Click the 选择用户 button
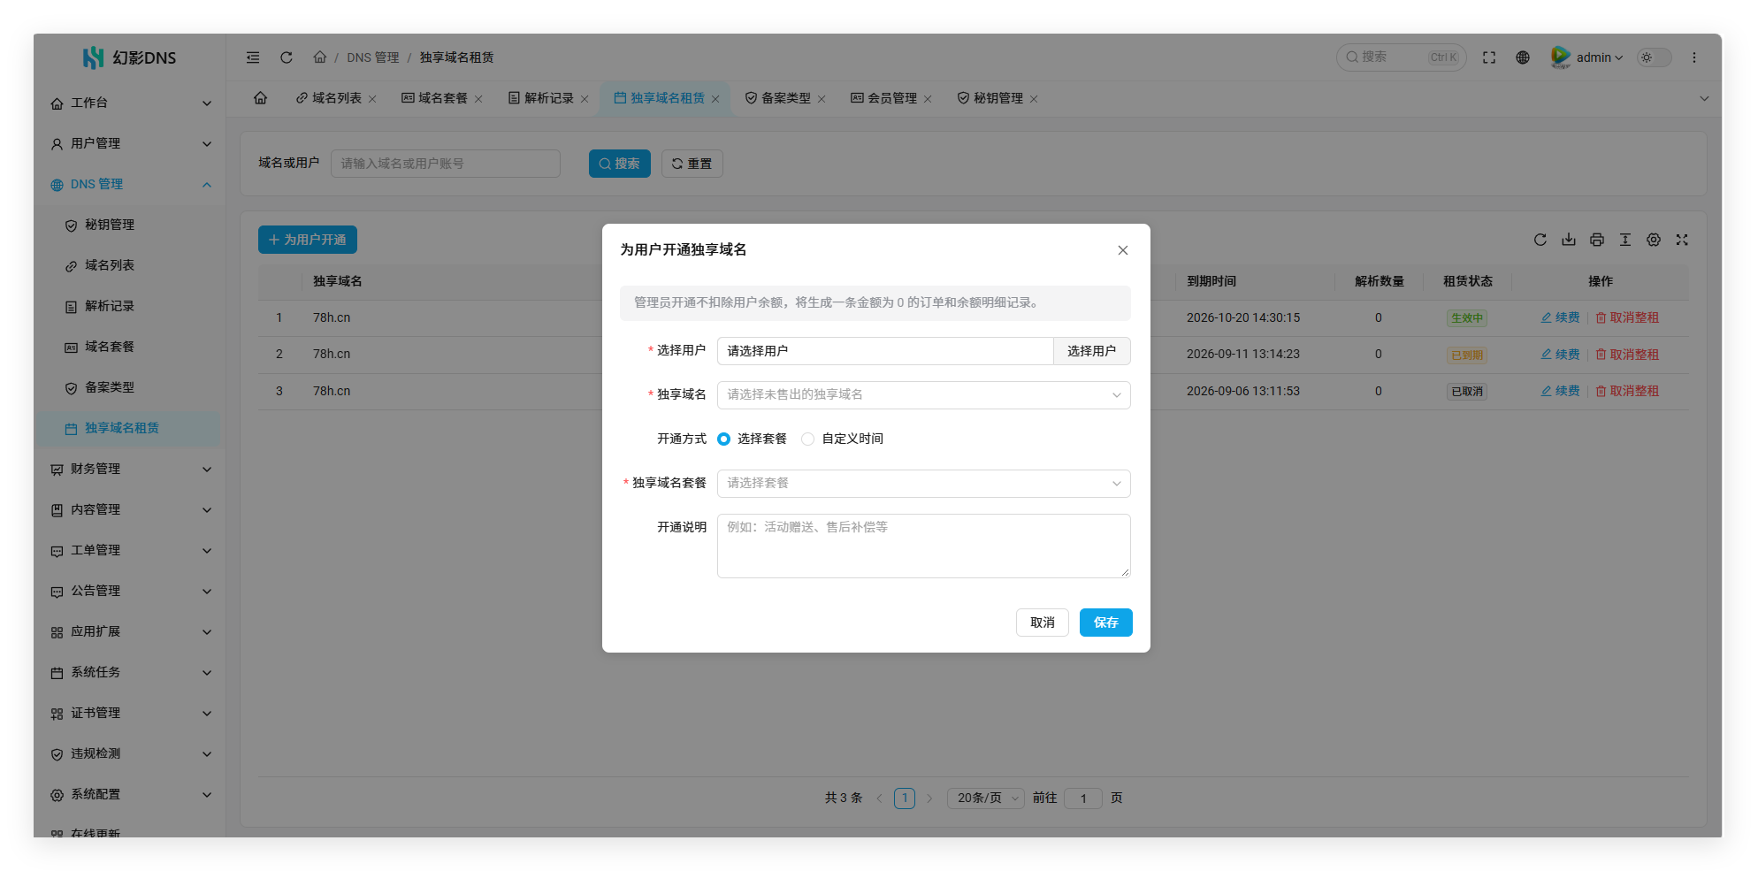Screen dimensions: 1758x871 click(1092, 351)
